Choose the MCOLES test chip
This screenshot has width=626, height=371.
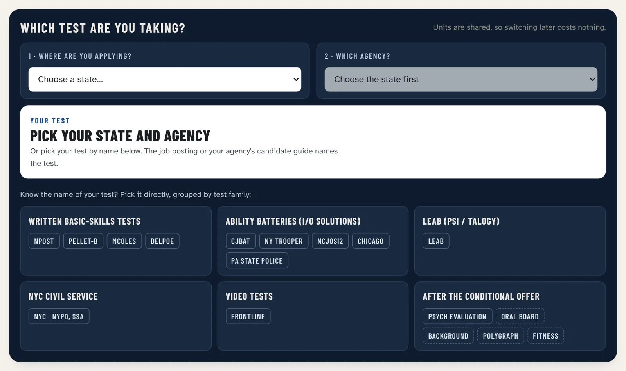(124, 241)
